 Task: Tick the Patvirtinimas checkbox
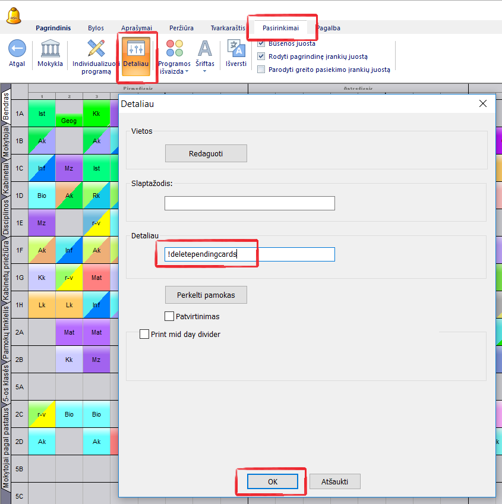pyautogui.click(x=169, y=316)
